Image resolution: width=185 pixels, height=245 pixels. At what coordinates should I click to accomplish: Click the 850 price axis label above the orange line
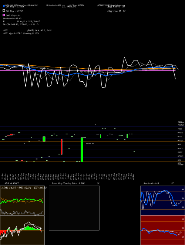179,160
